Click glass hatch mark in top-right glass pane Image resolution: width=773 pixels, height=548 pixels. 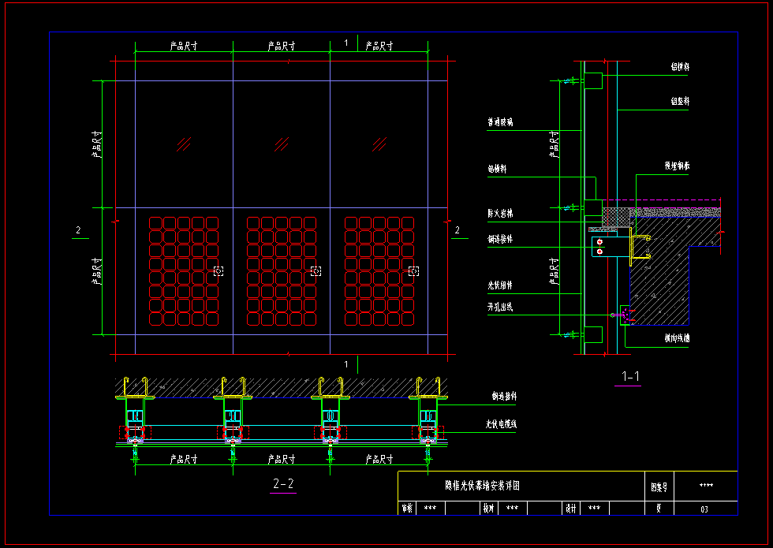pos(379,144)
